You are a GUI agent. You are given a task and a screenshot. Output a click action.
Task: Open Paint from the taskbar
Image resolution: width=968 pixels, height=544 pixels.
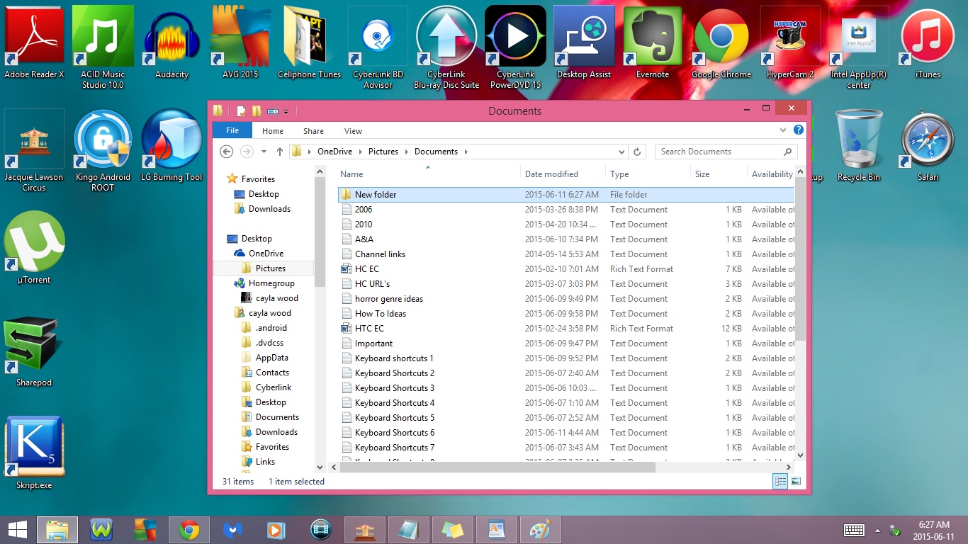click(x=540, y=530)
